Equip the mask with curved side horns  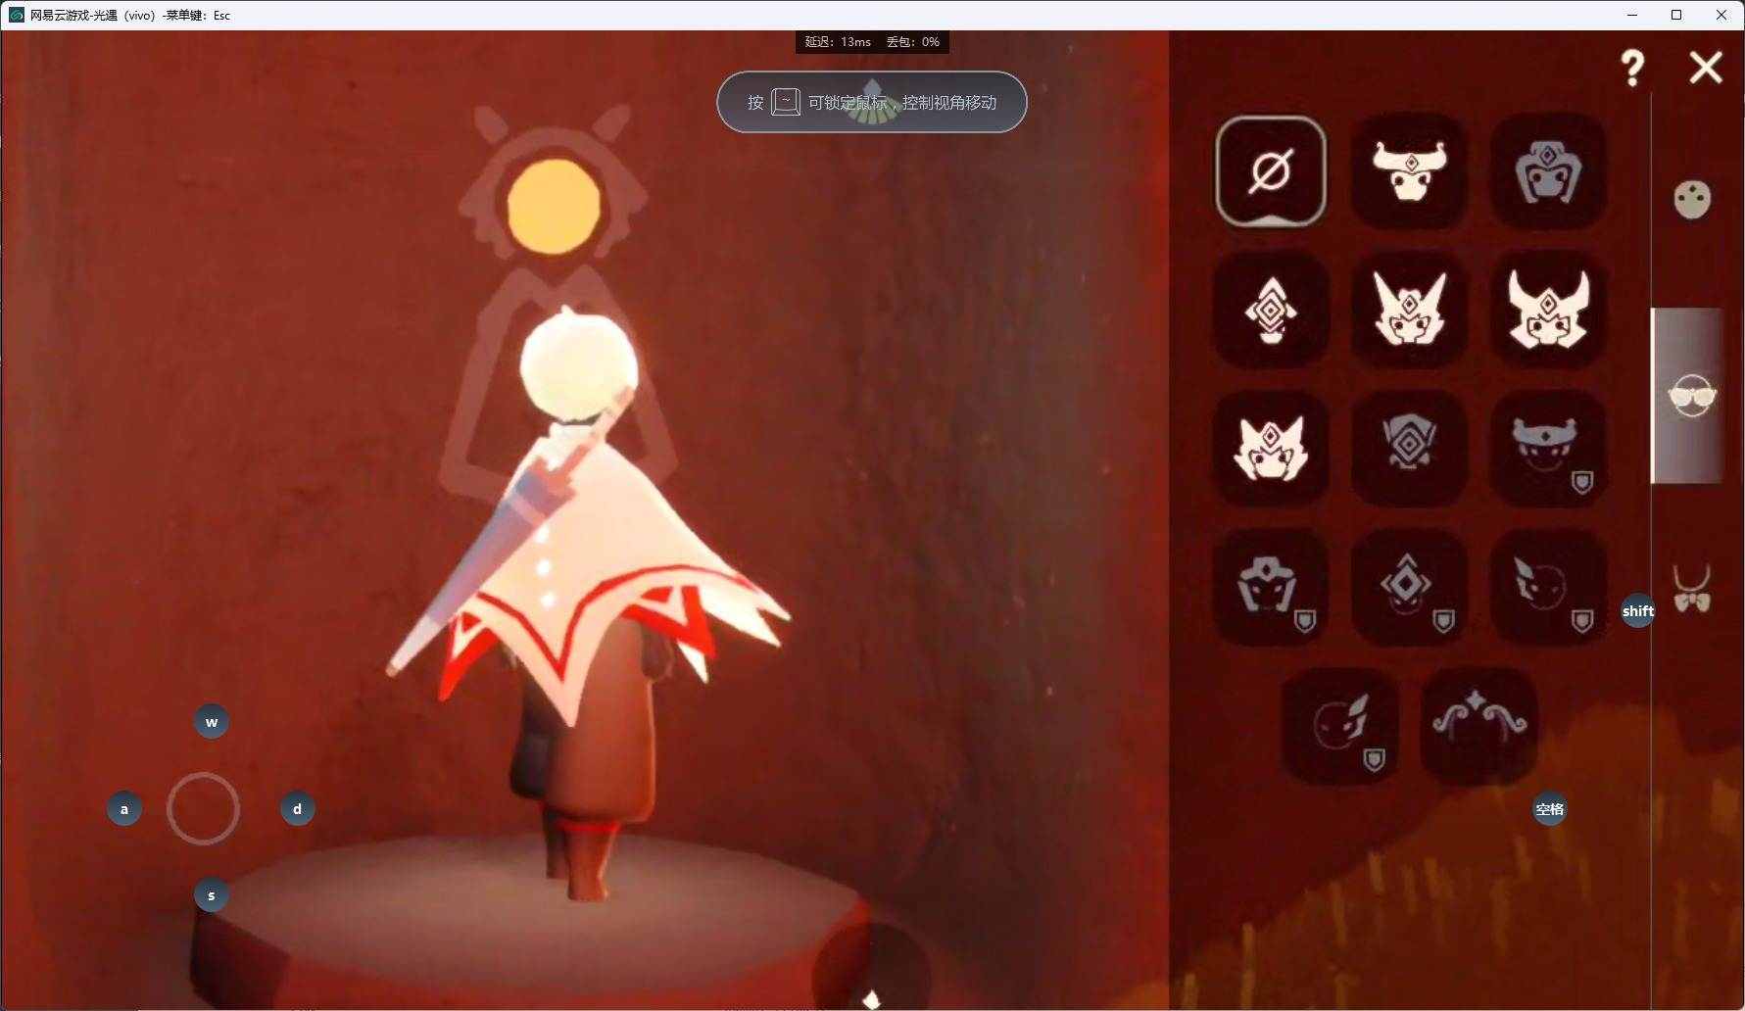coord(1548,310)
